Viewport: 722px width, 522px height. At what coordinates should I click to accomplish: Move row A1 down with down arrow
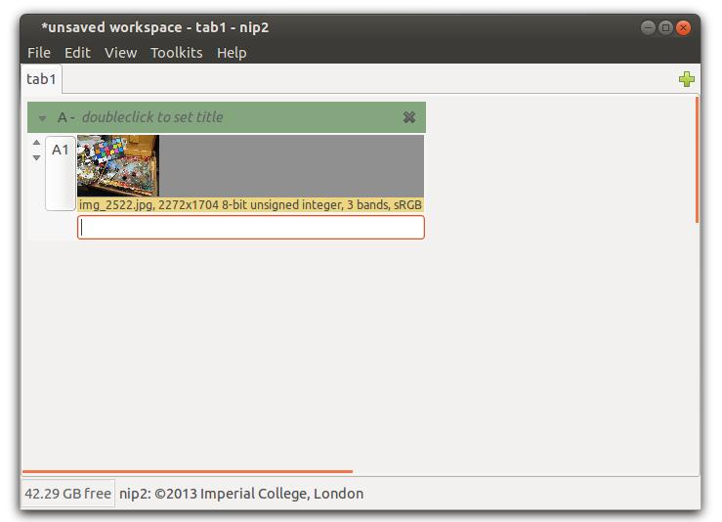(36, 158)
